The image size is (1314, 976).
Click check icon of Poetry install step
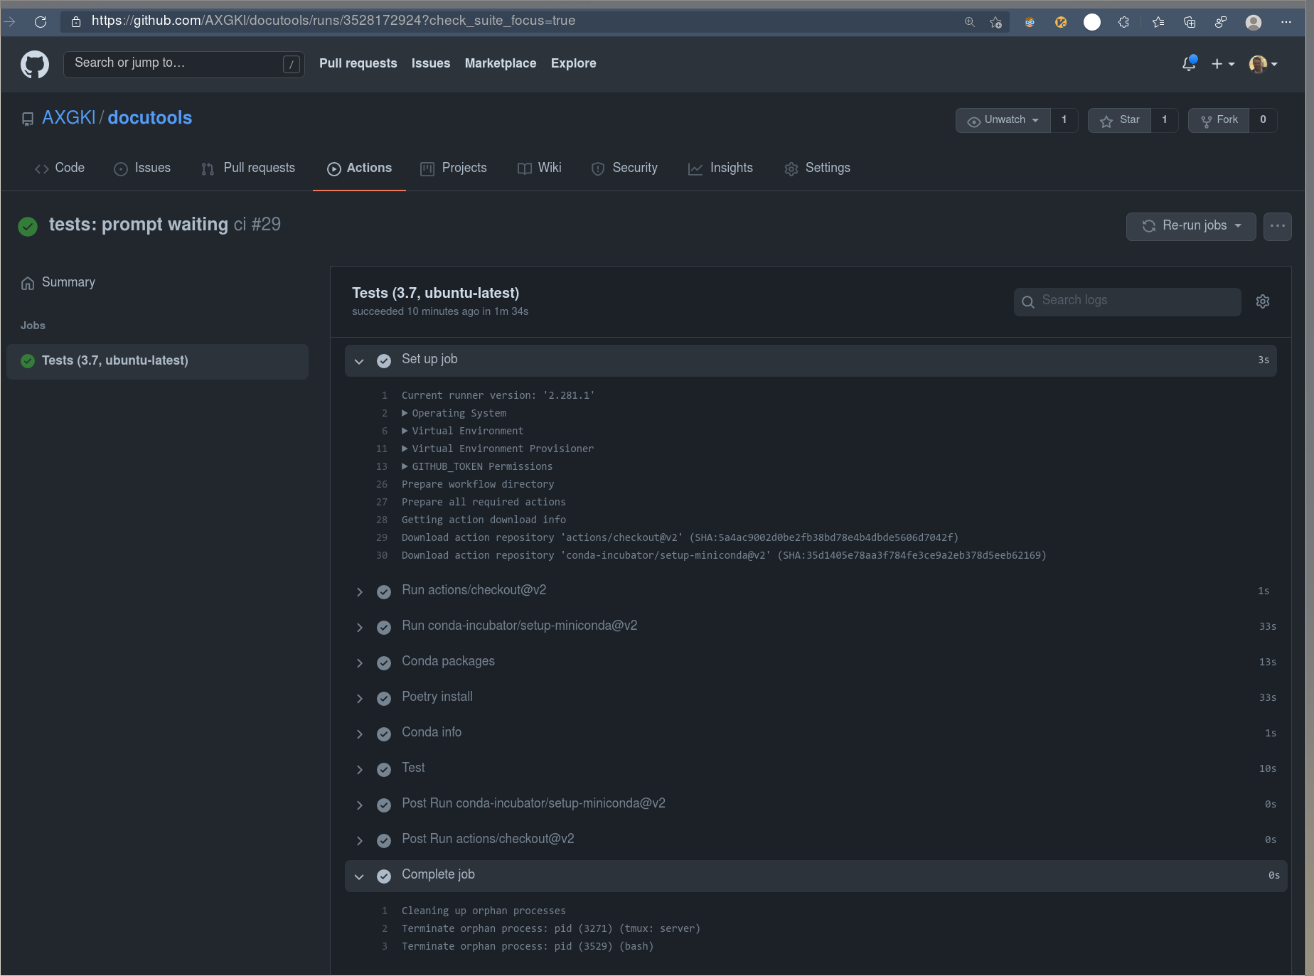point(384,698)
